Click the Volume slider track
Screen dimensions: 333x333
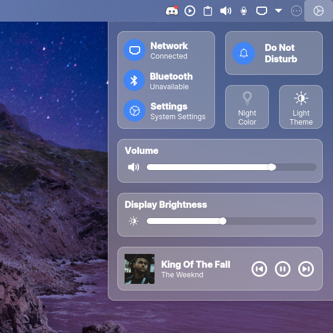231,167
